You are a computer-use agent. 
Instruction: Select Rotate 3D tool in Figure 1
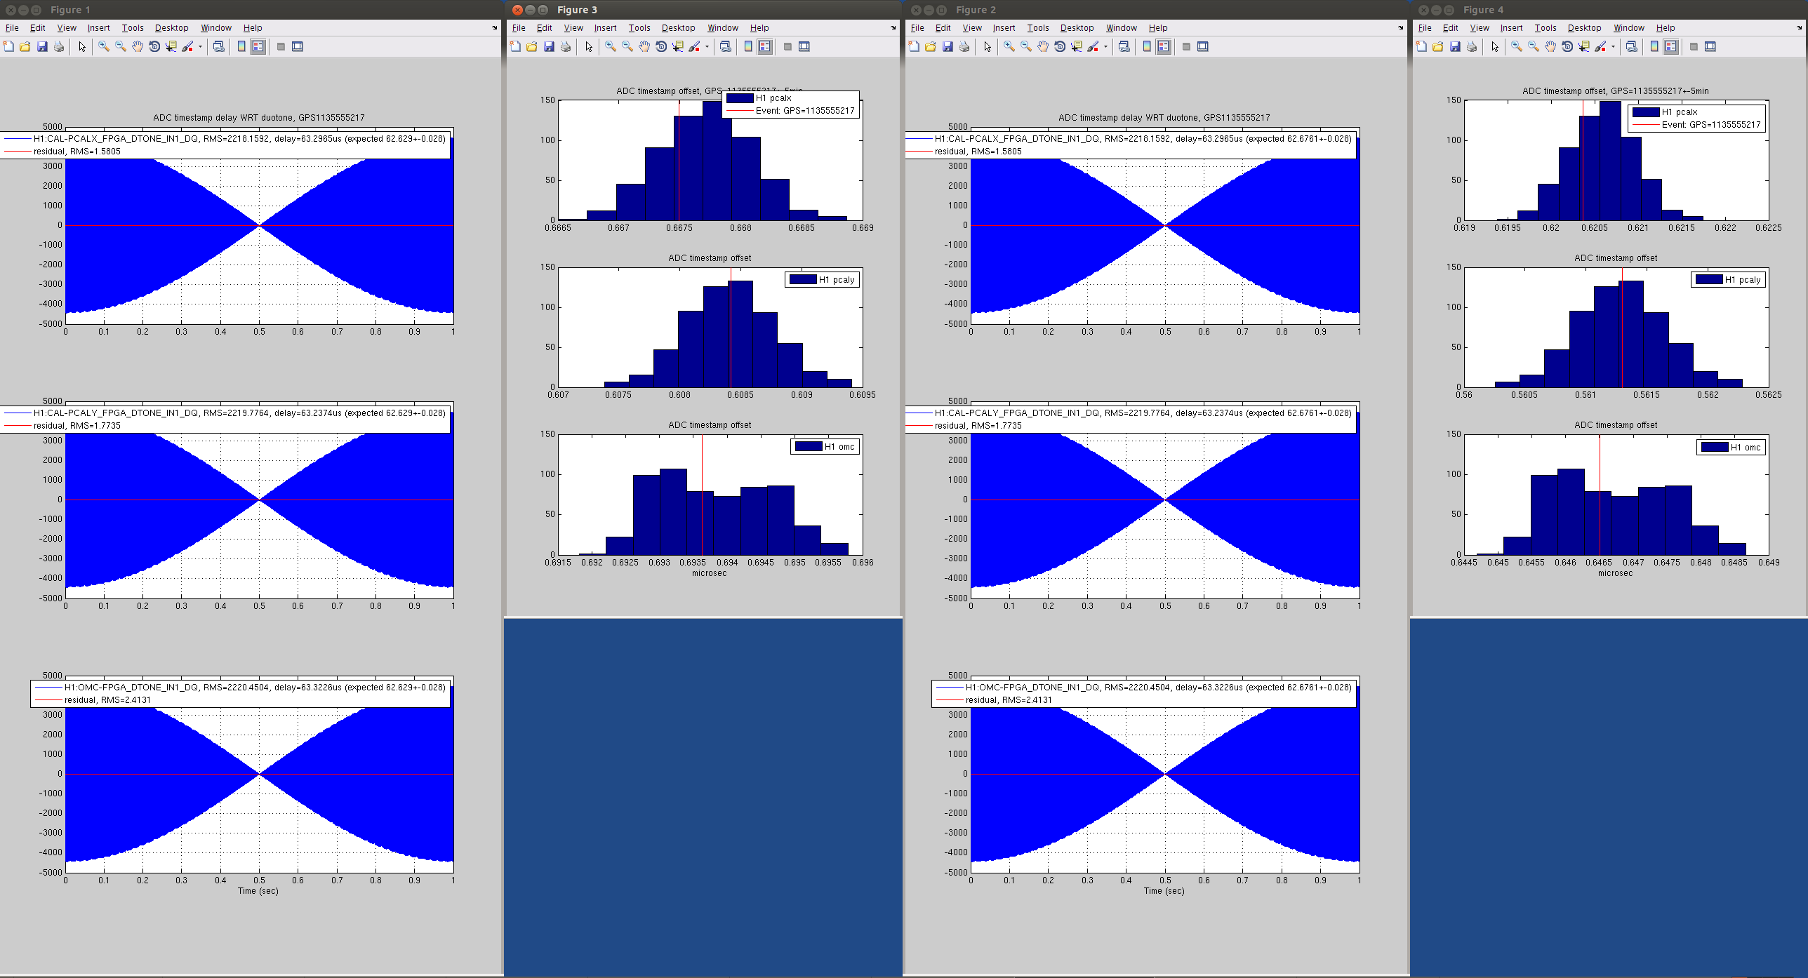(x=154, y=46)
